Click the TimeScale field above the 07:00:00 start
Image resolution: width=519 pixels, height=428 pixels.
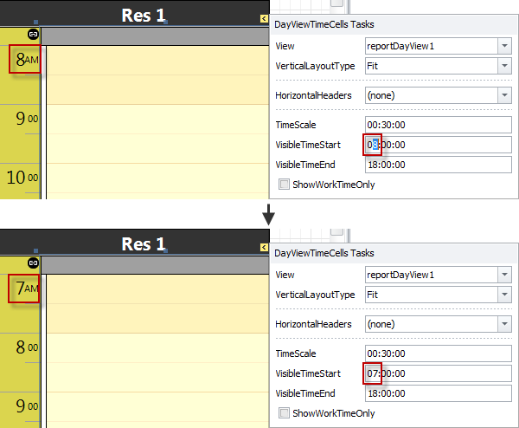point(438,353)
